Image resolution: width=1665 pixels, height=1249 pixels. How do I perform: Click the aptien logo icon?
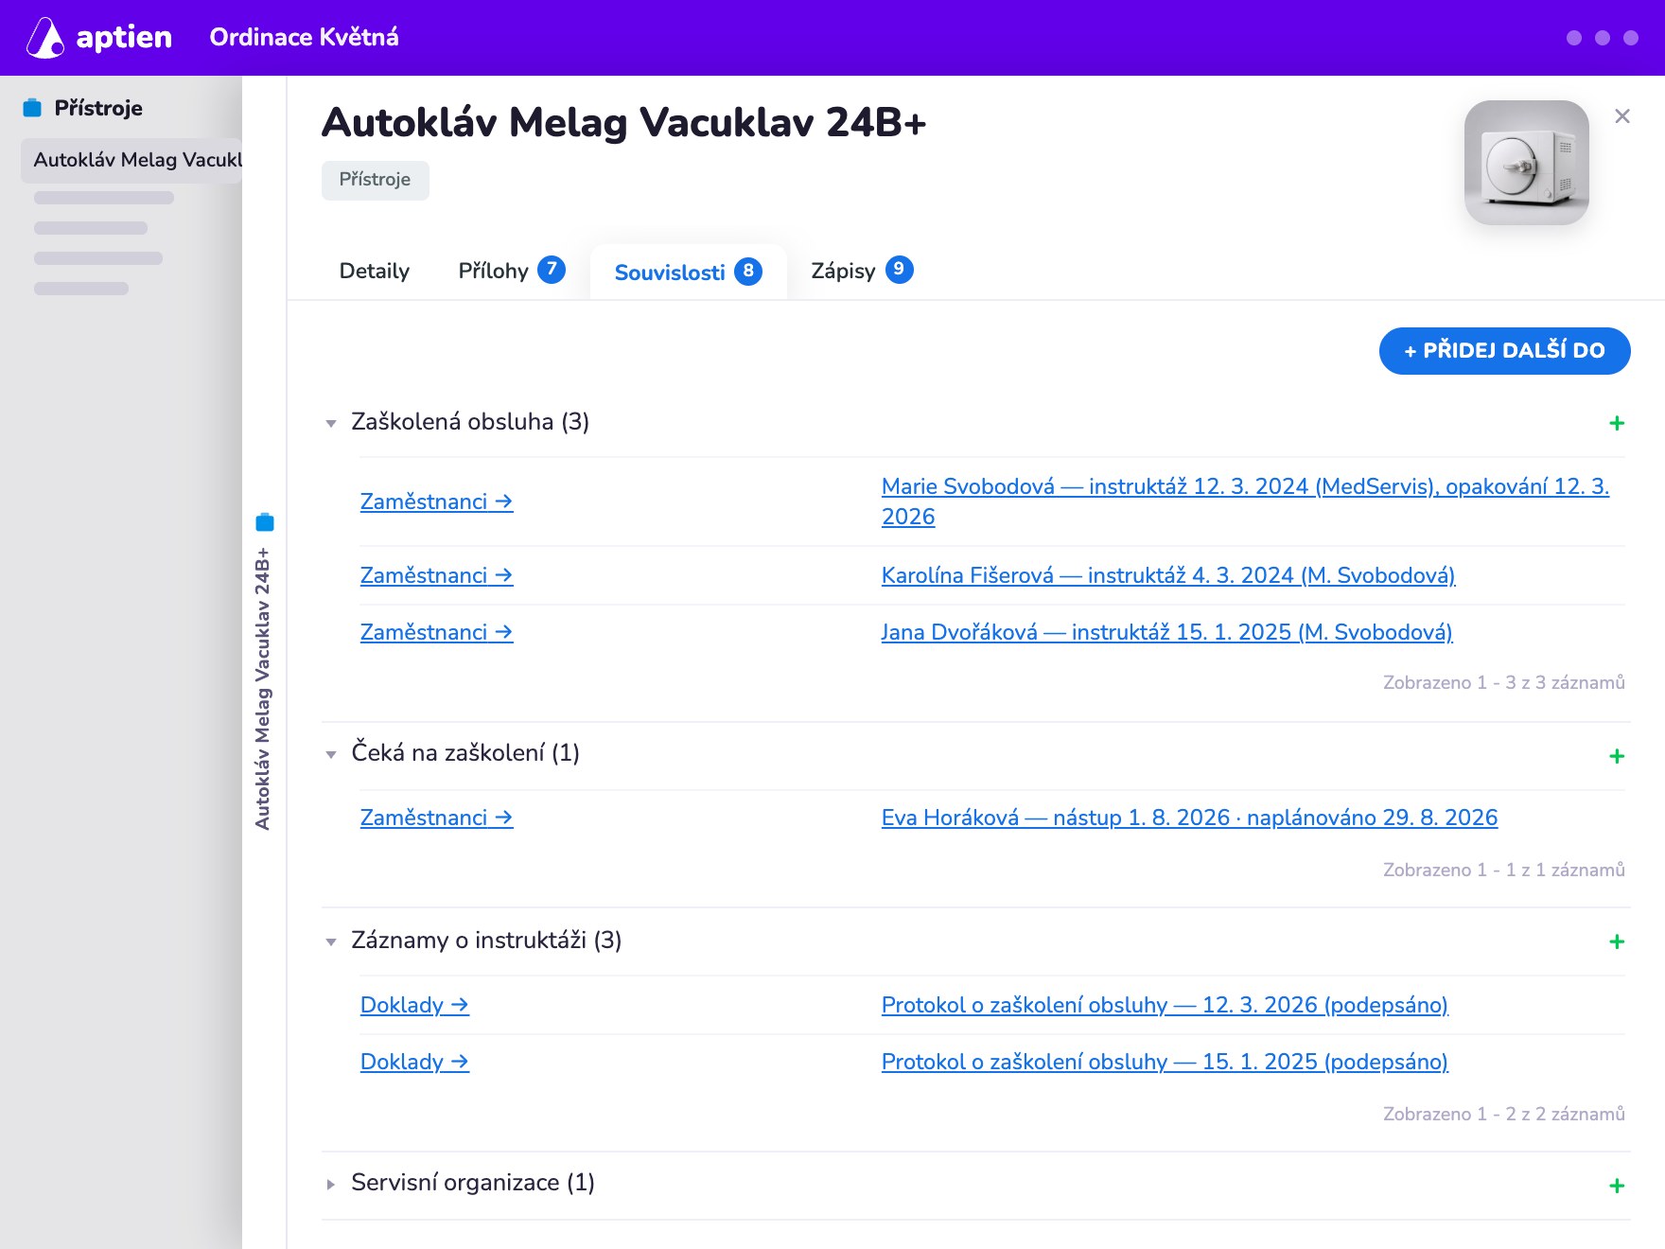(x=44, y=38)
